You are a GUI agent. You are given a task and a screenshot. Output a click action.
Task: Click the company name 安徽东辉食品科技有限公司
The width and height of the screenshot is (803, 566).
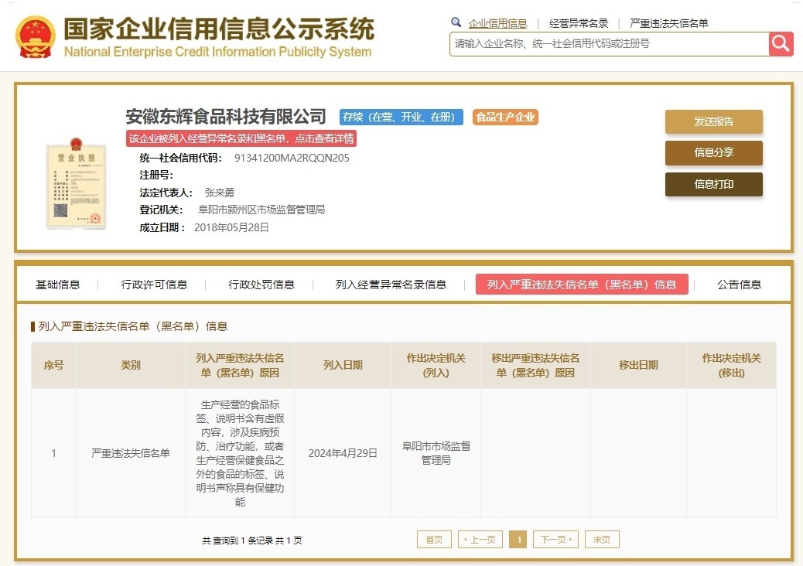tap(226, 117)
